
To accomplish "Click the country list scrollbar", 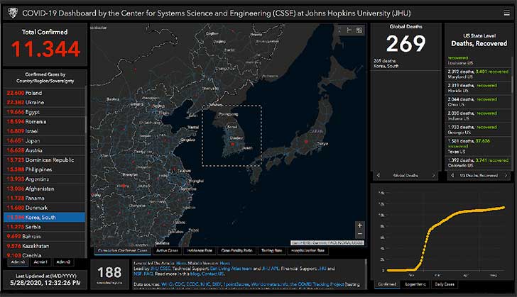I will pos(86,123).
